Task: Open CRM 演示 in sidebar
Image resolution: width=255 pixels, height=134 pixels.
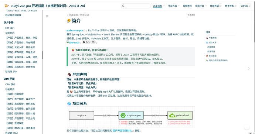Action: coord(10,85)
